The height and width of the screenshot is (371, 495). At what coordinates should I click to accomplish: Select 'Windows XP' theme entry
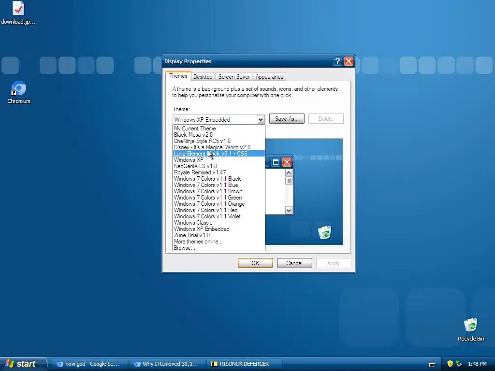coord(219,160)
